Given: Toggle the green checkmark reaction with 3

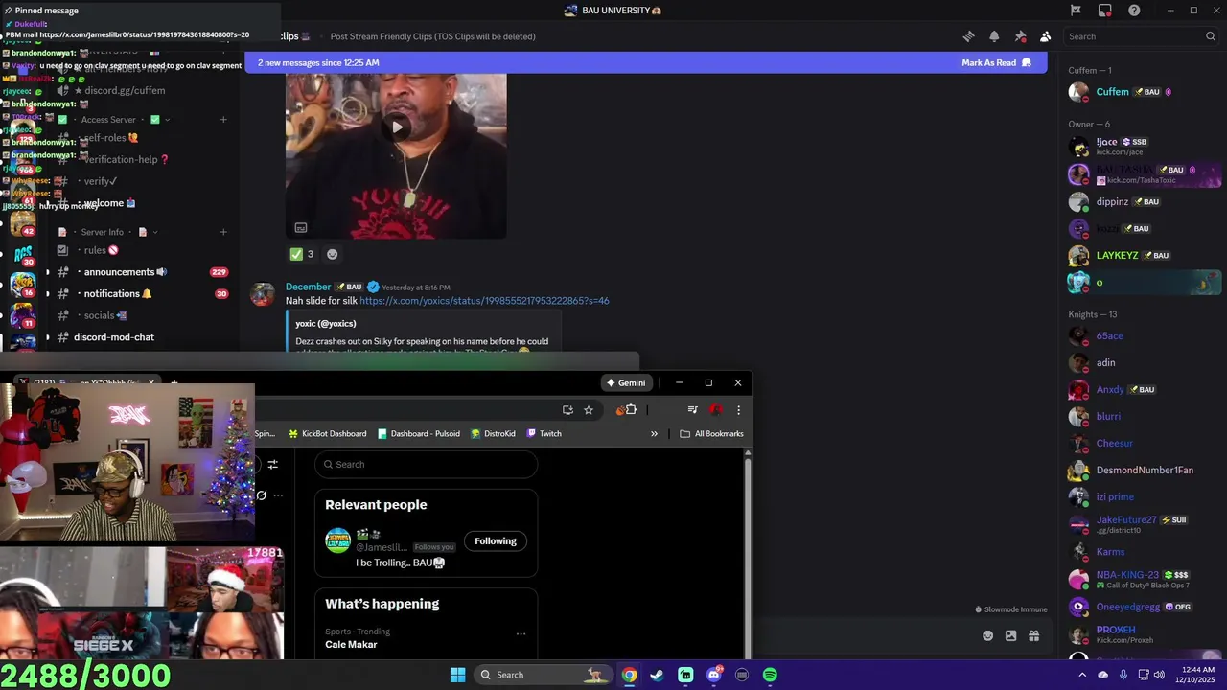Looking at the screenshot, I should [x=302, y=254].
